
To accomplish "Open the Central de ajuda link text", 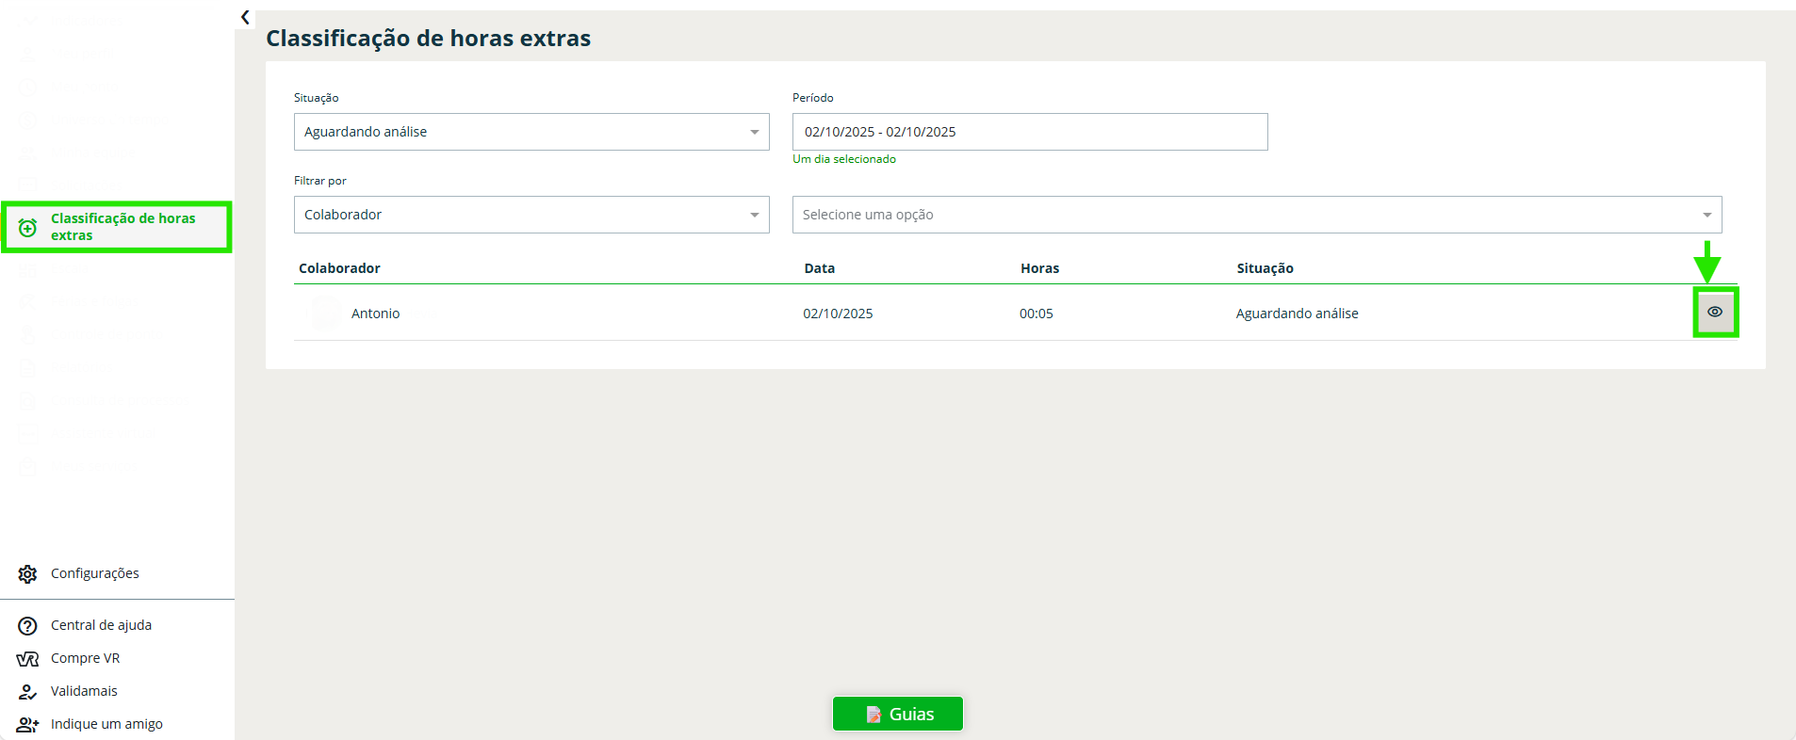I will (101, 625).
